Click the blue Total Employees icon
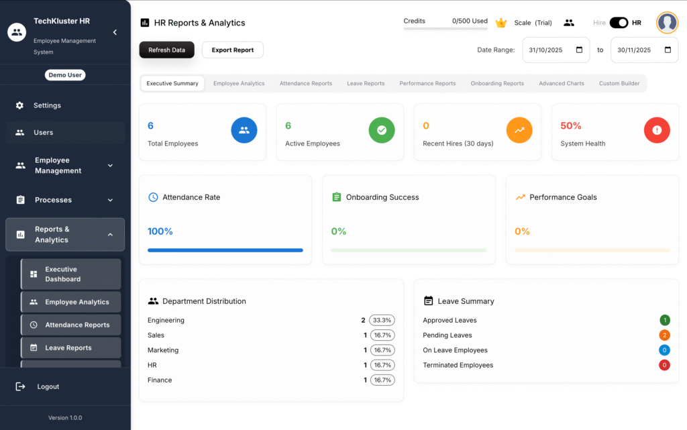This screenshot has width=687, height=430. click(244, 130)
